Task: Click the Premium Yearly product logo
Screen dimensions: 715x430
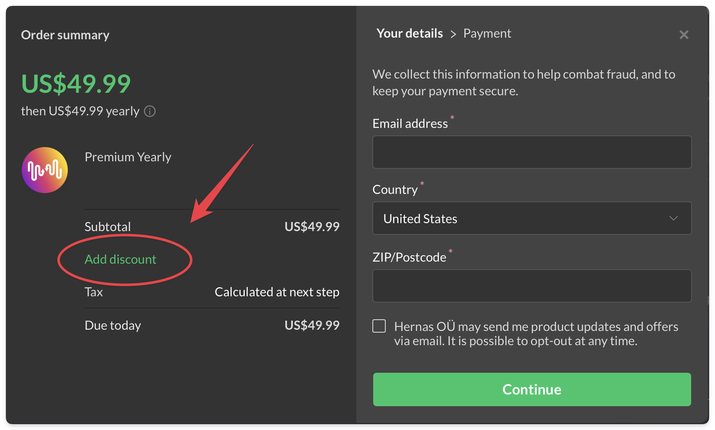Action: (45, 170)
